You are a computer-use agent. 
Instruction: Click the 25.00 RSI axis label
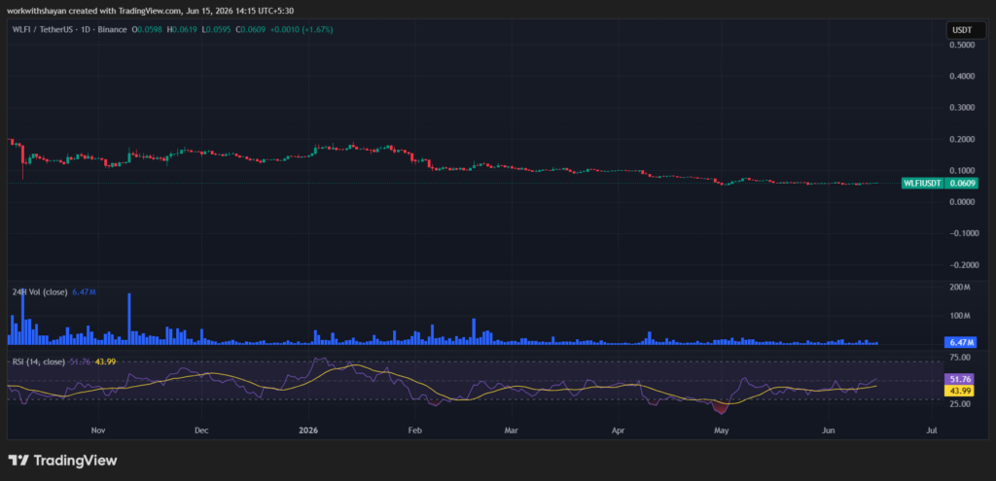pos(958,403)
